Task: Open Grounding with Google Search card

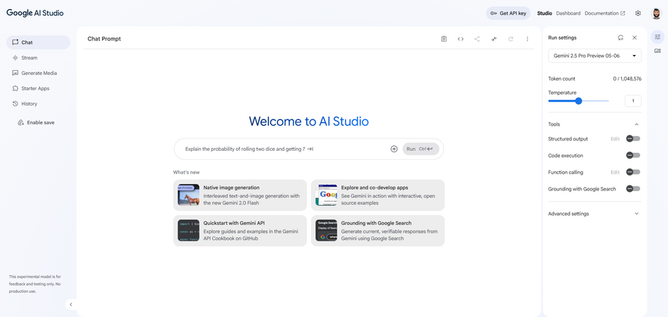Action: tap(377, 231)
